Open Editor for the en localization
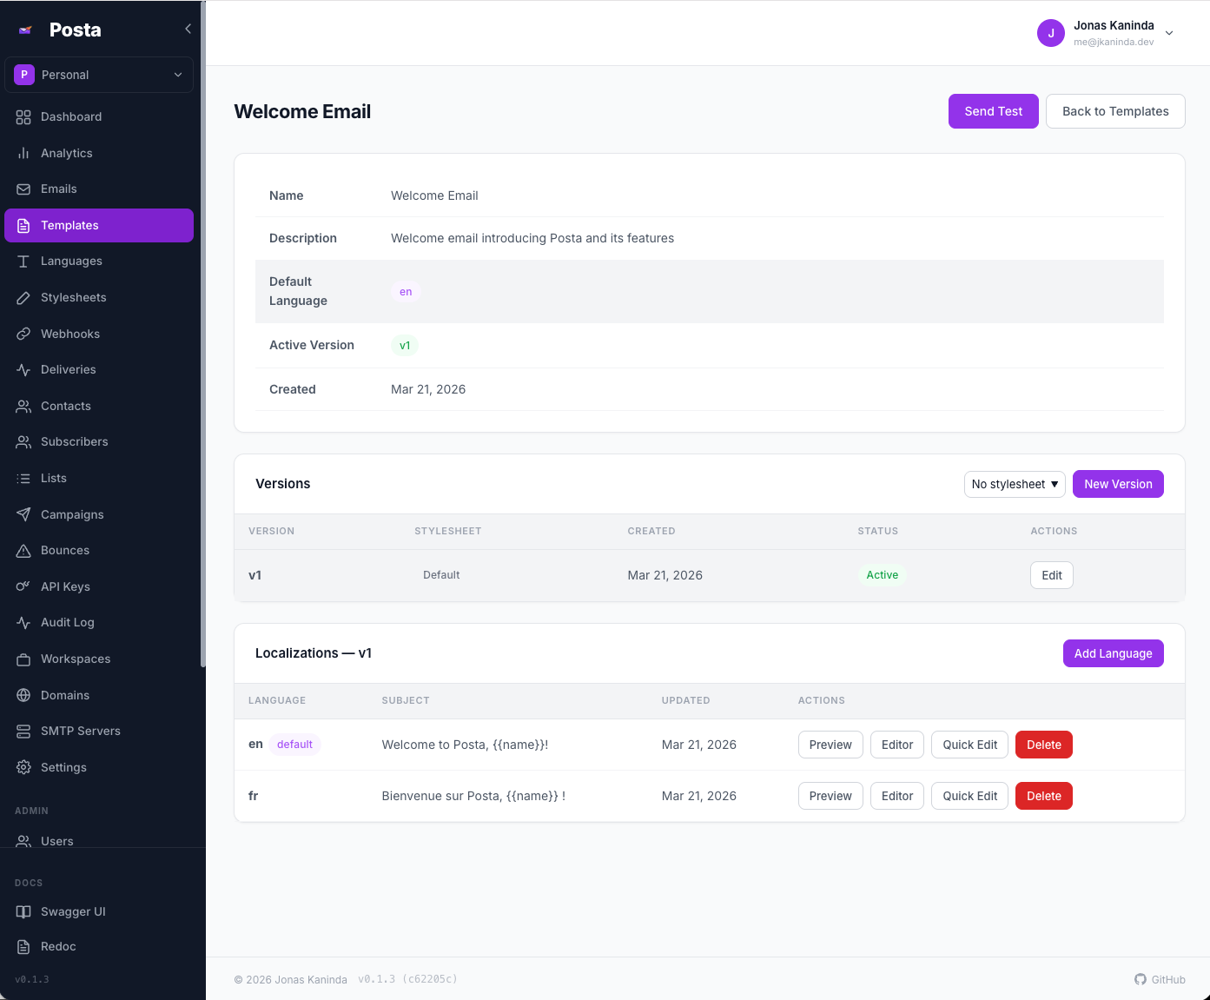Screen dimensions: 1210x1000 pos(897,745)
